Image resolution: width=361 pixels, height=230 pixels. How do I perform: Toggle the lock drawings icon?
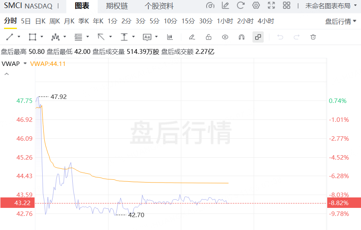(x=209, y=37)
